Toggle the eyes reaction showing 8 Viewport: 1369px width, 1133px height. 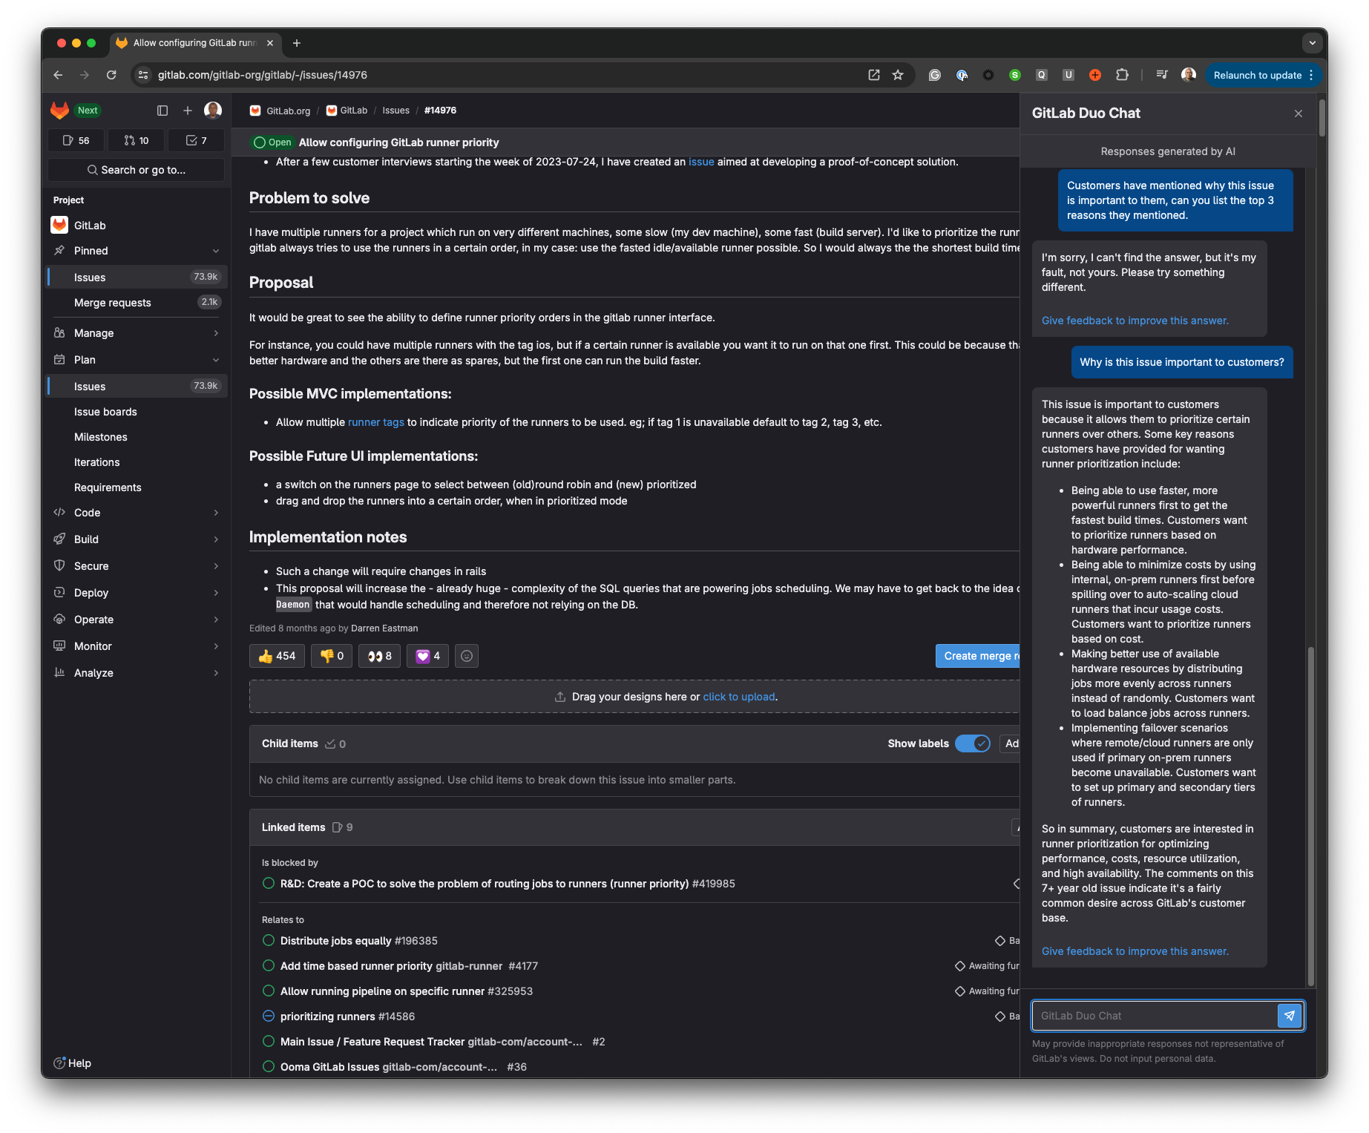pos(380,656)
